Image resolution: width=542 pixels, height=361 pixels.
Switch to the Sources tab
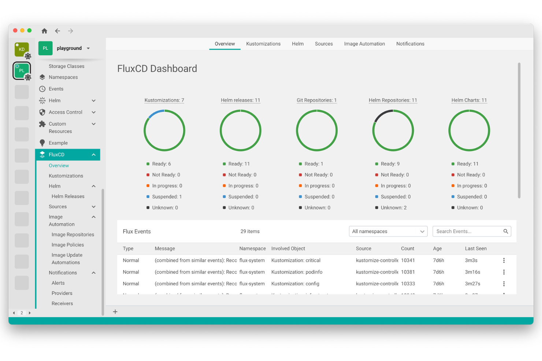coord(324,44)
